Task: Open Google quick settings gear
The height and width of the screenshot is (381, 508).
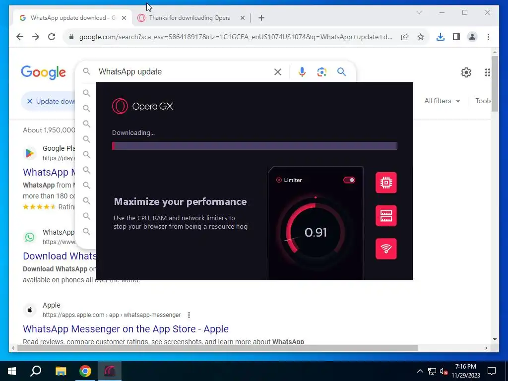Action: (466, 72)
